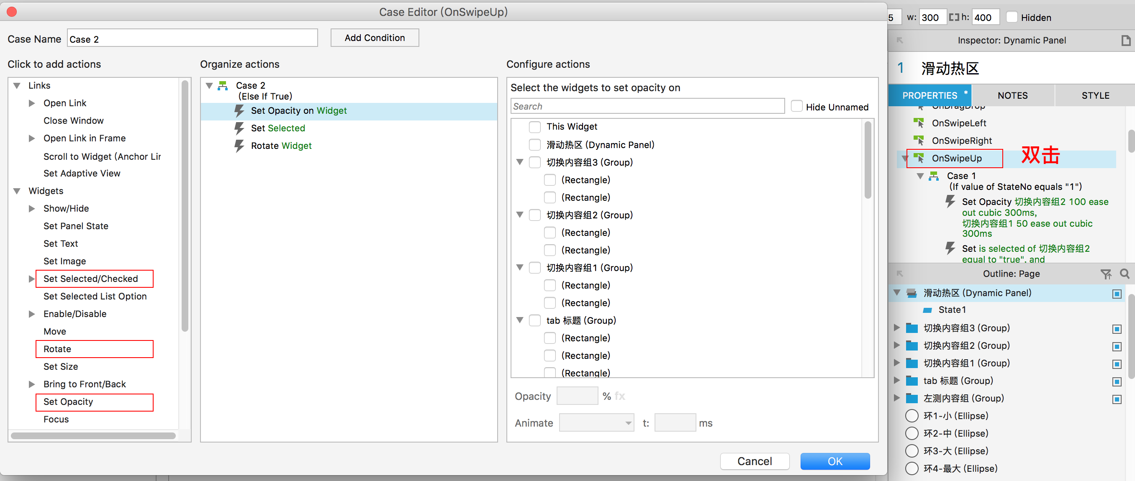Click the Add Condition button
This screenshot has width=1135, height=481.
pos(375,38)
